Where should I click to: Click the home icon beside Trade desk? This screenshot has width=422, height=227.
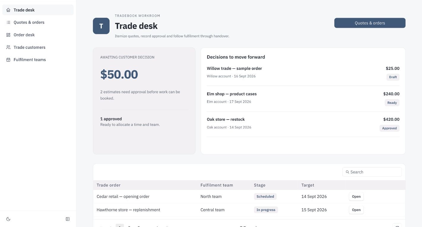point(8,10)
